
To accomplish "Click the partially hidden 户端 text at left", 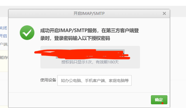I will [4, 44].
